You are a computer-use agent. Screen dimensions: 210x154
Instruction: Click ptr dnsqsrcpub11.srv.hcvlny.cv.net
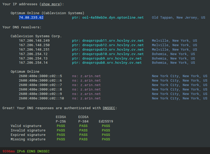(108, 41)
